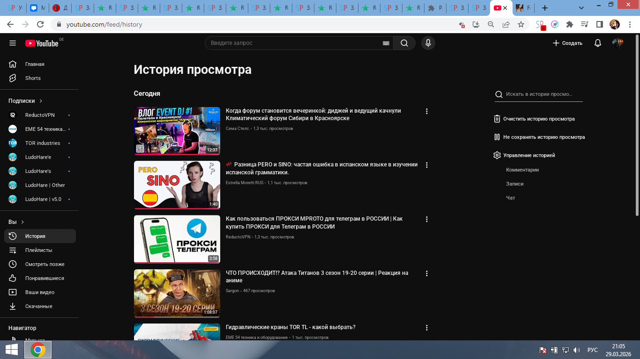Click the bookmark star in address bar
The width and height of the screenshot is (640, 359).
[x=521, y=24]
